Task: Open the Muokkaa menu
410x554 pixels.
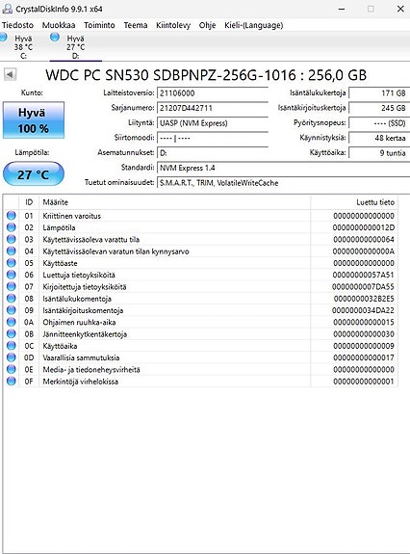Action: [x=59, y=25]
